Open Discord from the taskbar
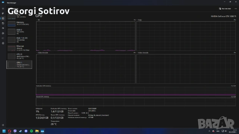Image resolution: width=239 pixels, height=134 pixels. tap(26, 131)
